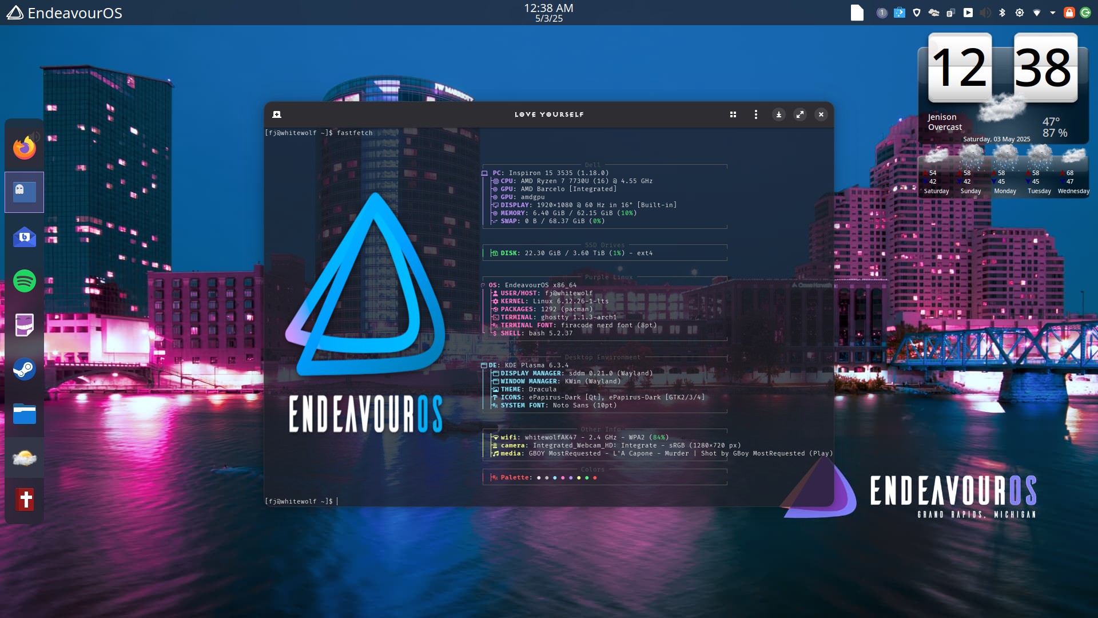
Task: Click the bottom terminal prompt input line
Action: pyautogui.click(x=301, y=501)
